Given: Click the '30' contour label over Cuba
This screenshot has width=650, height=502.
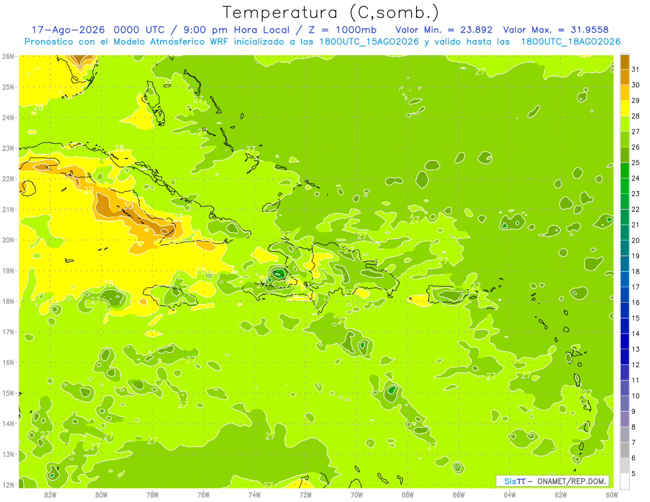Looking at the screenshot, I should click(x=128, y=206).
